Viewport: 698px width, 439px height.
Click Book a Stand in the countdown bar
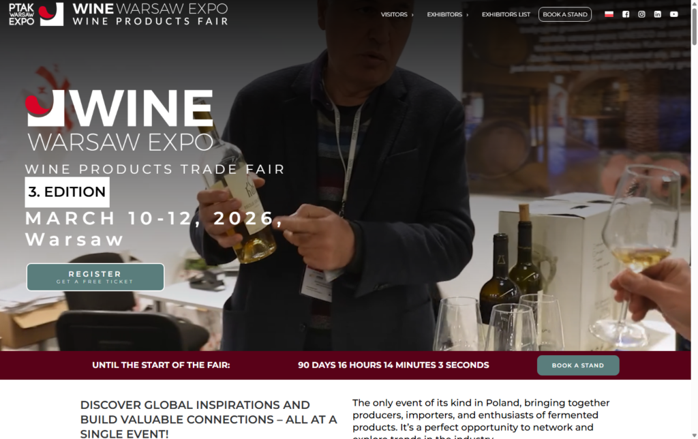tap(578, 365)
